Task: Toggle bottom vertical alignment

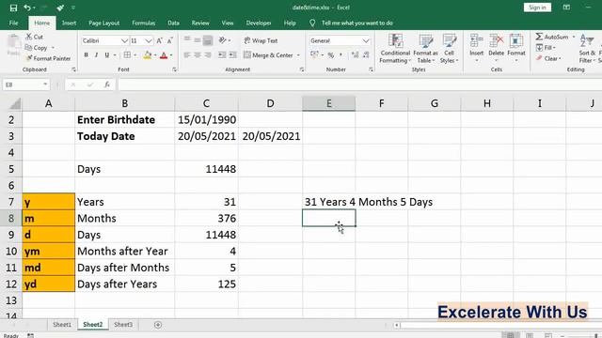Action: (x=208, y=40)
